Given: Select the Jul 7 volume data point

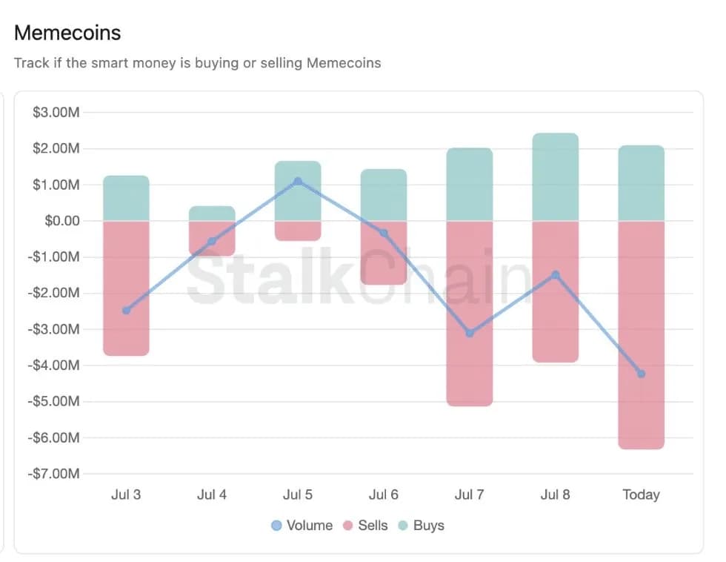Looking at the screenshot, I should click(470, 333).
